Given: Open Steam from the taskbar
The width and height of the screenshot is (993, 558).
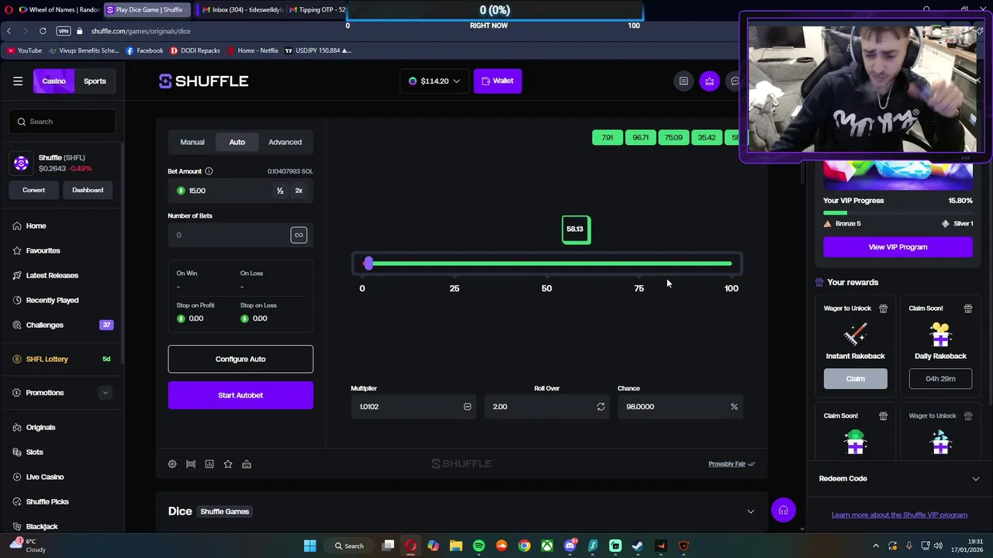Looking at the screenshot, I should (638, 546).
